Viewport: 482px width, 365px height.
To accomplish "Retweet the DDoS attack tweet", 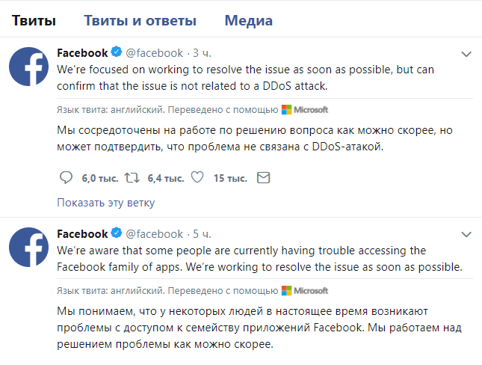I will tap(132, 177).
